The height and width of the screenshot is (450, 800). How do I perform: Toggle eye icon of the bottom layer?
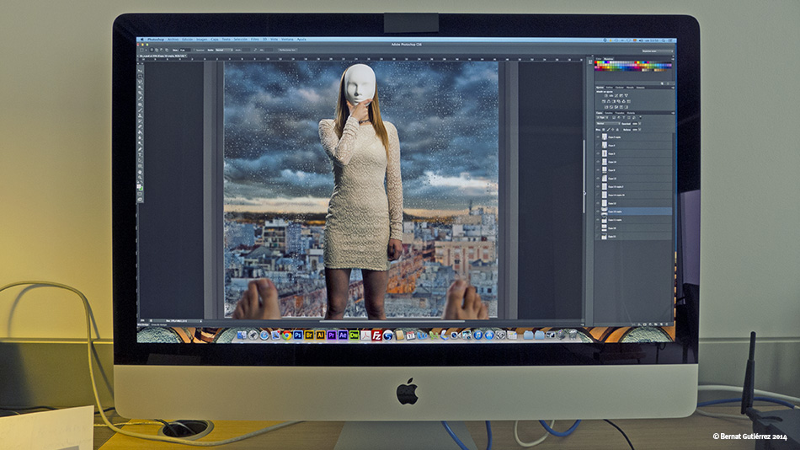point(598,236)
